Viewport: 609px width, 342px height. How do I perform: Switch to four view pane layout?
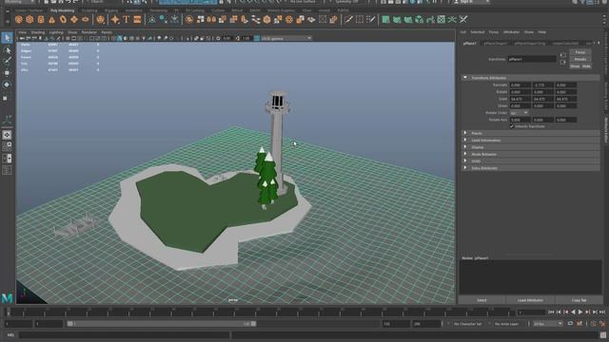click(7, 146)
